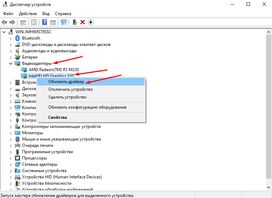
Task: Expand DVD-дисководы category arrow
Action: 11,45
